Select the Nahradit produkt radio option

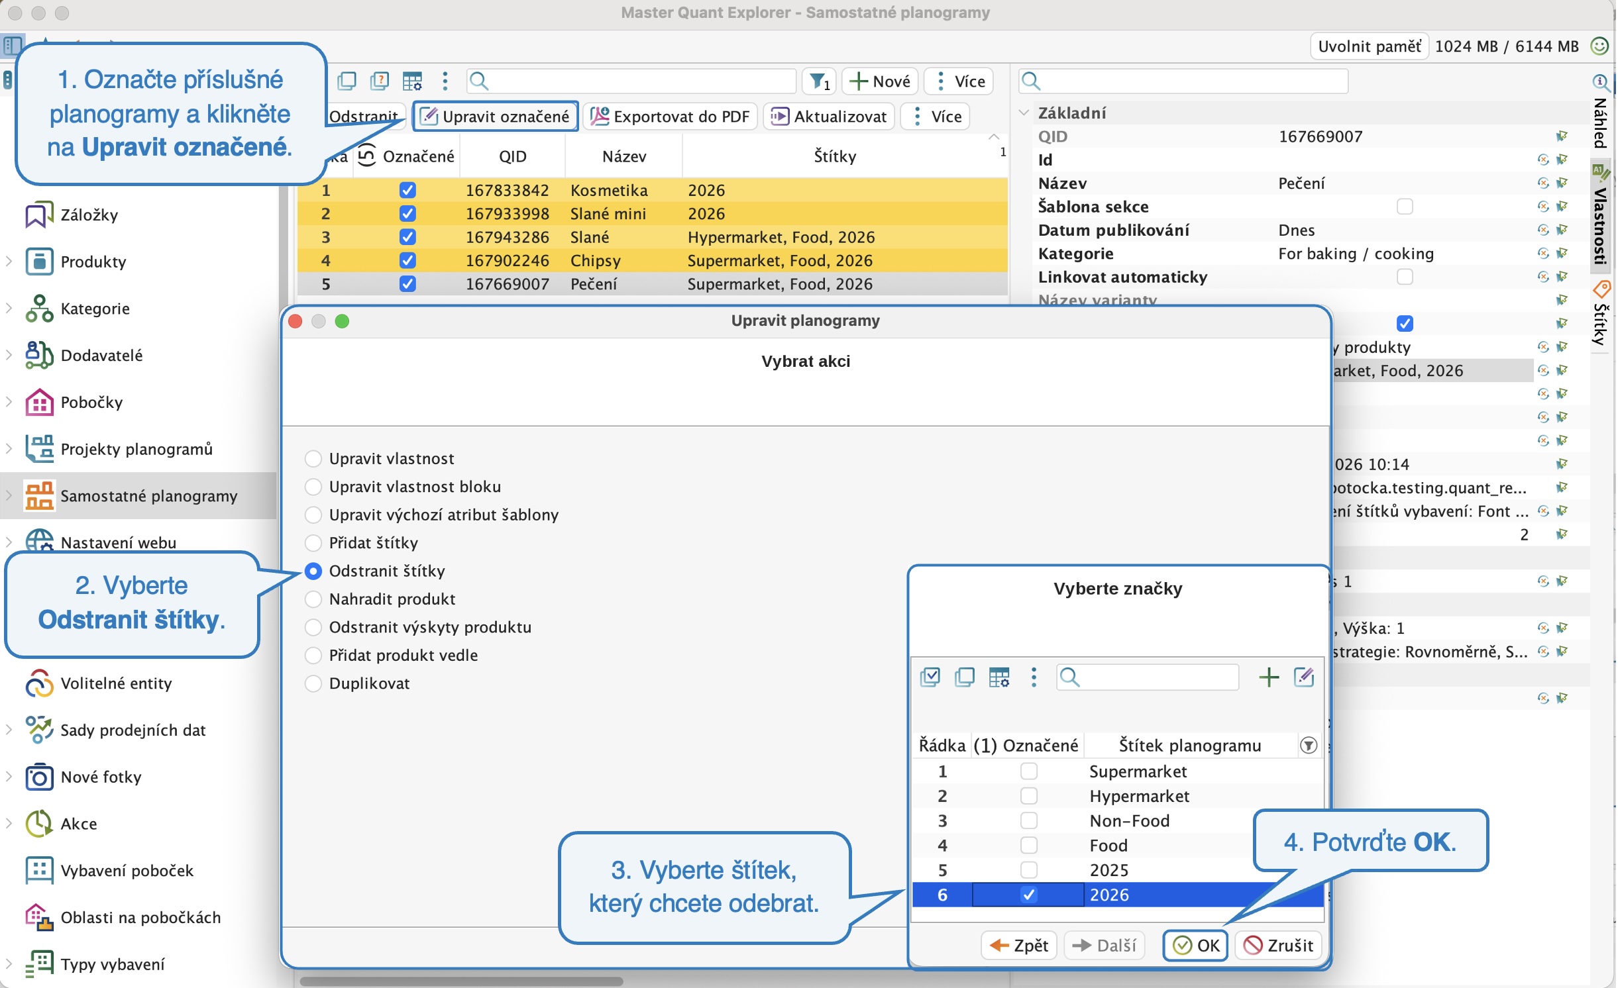pos(313,599)
